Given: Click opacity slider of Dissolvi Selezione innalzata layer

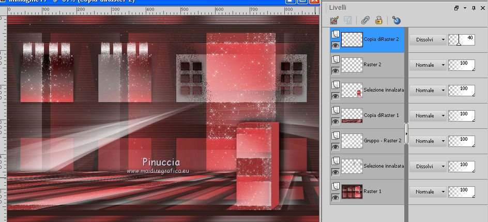Looking at the screenshot, I should tap(462, 166).
